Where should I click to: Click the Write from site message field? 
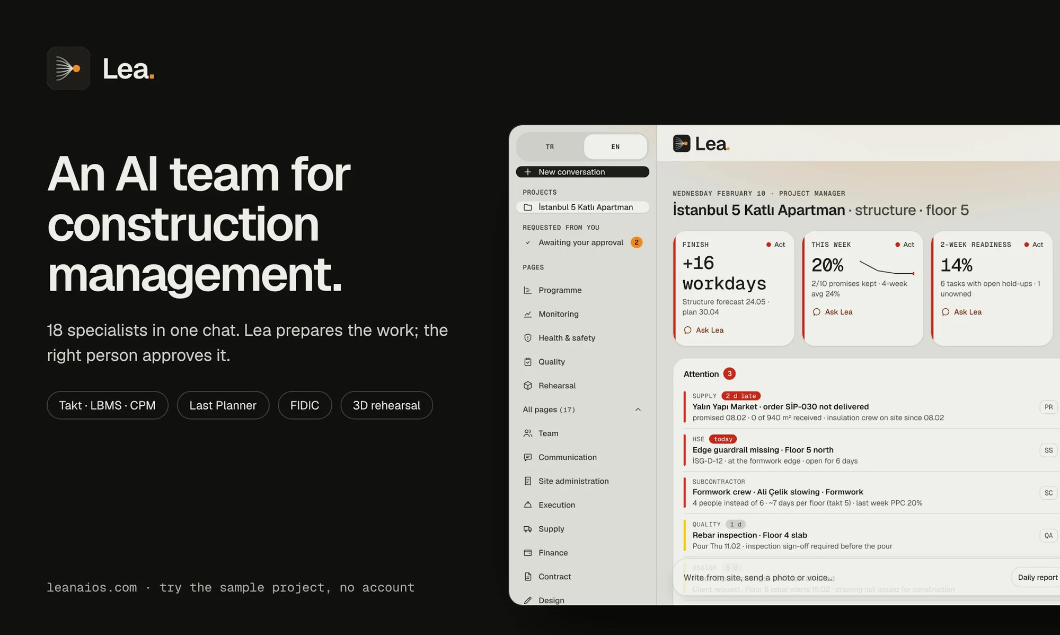click(x=843, y=578)
